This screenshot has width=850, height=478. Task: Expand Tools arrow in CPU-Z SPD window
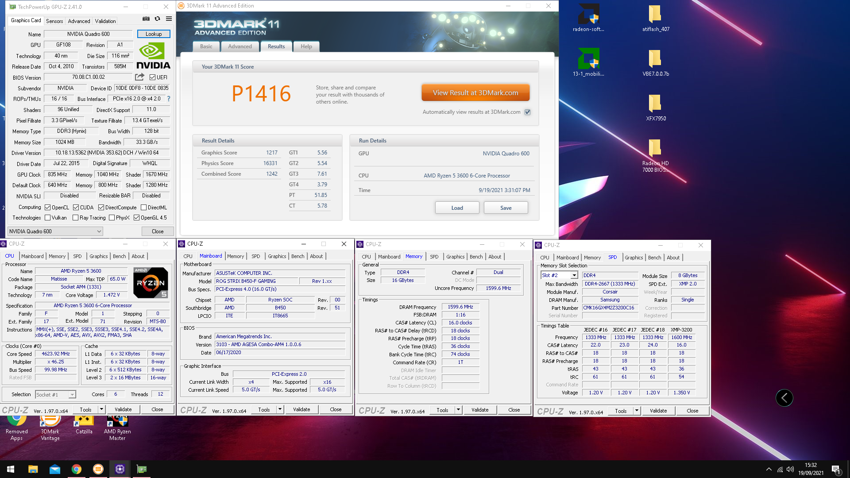coord(637,411)
